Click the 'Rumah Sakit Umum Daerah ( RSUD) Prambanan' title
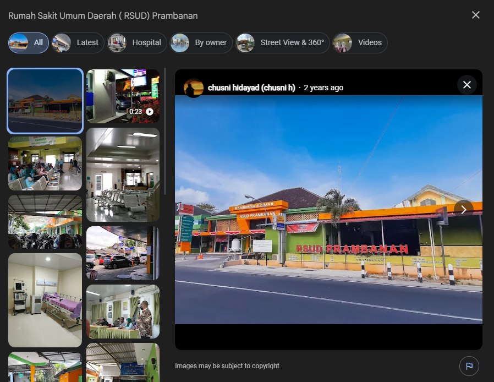 103,16
